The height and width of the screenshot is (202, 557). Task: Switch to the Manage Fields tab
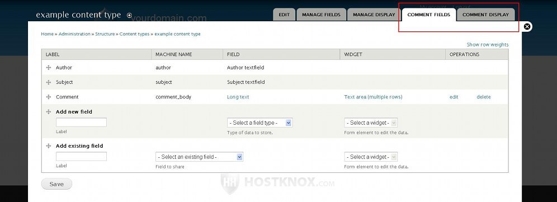pos(321,15)
